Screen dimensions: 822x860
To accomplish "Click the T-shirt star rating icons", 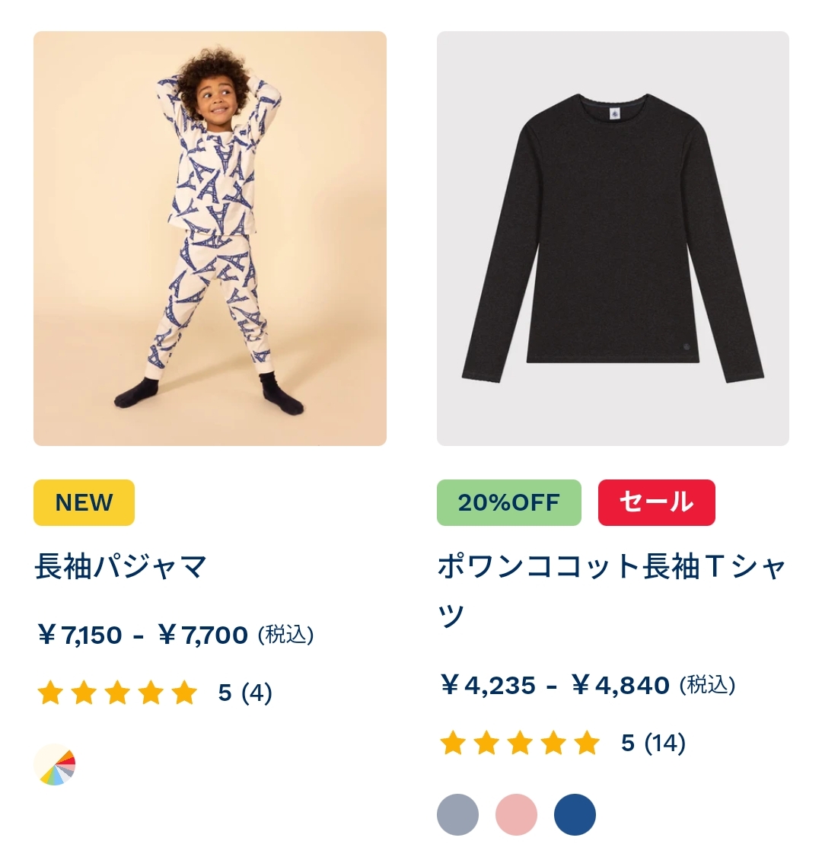I will 520,743.
